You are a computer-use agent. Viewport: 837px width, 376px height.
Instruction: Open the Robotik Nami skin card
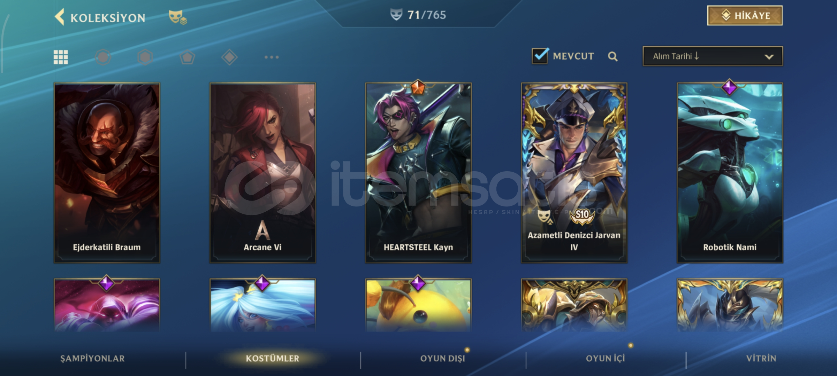tap(730, 173)
